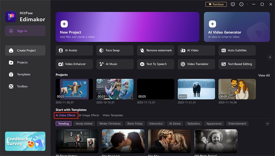
Task: Start the Video Enhancer tool
Action: tap(74, 64)
